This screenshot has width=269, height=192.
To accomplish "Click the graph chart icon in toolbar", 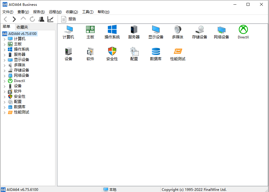I will point(50,19).
